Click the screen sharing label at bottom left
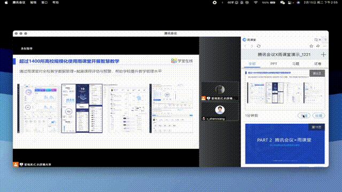The height and width of the screenshot is (192, 342). [x=36, y=165]
